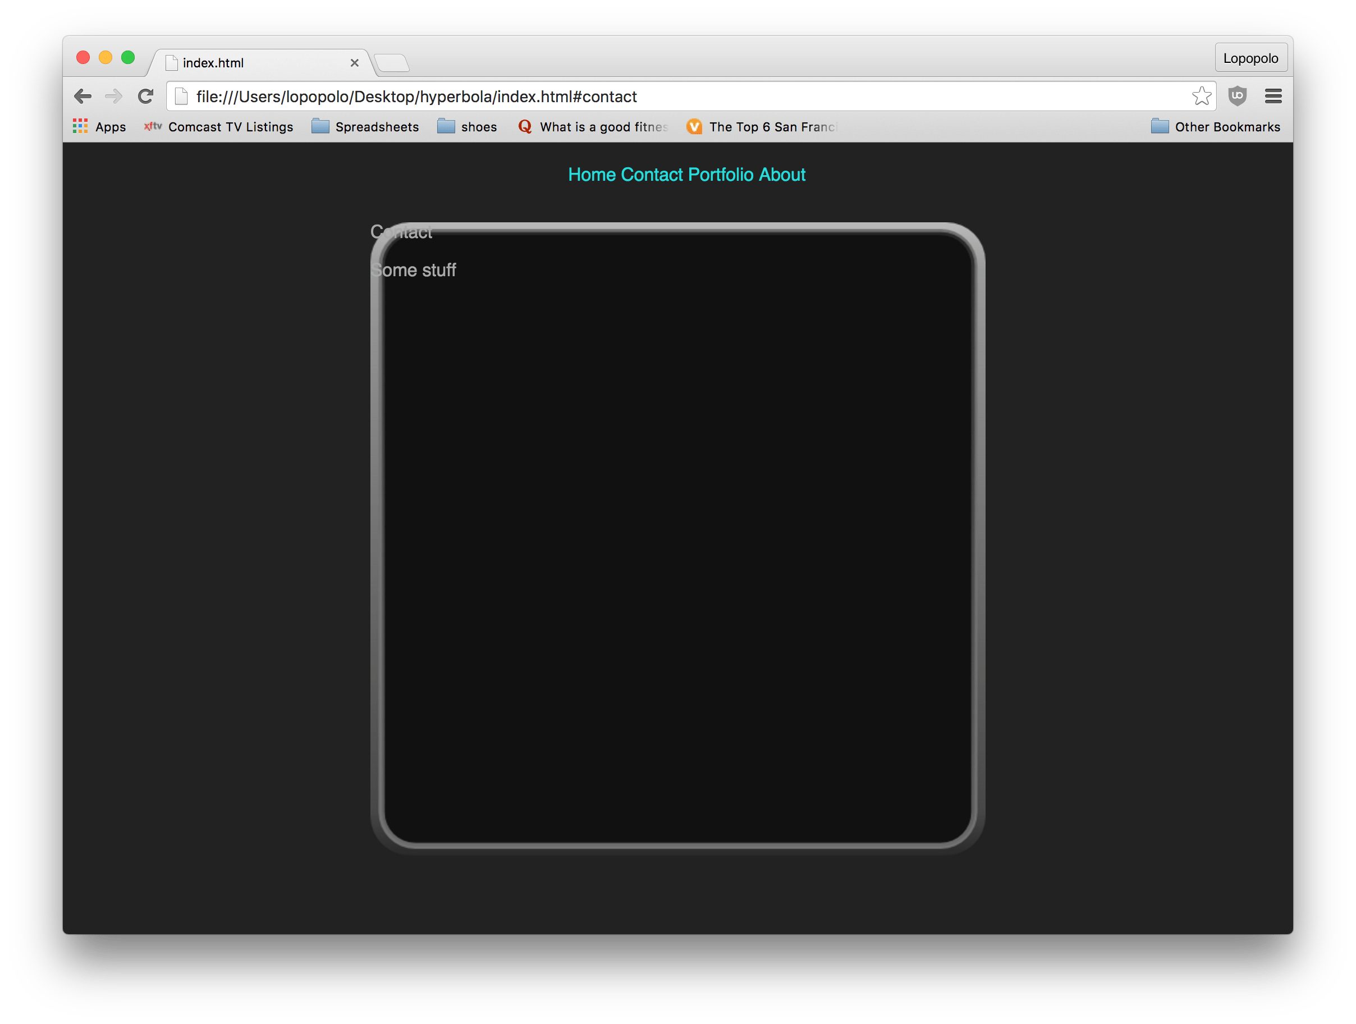Click the forward navigation arrow
Screen dimensions: 1356x1024
pos(113,96)
